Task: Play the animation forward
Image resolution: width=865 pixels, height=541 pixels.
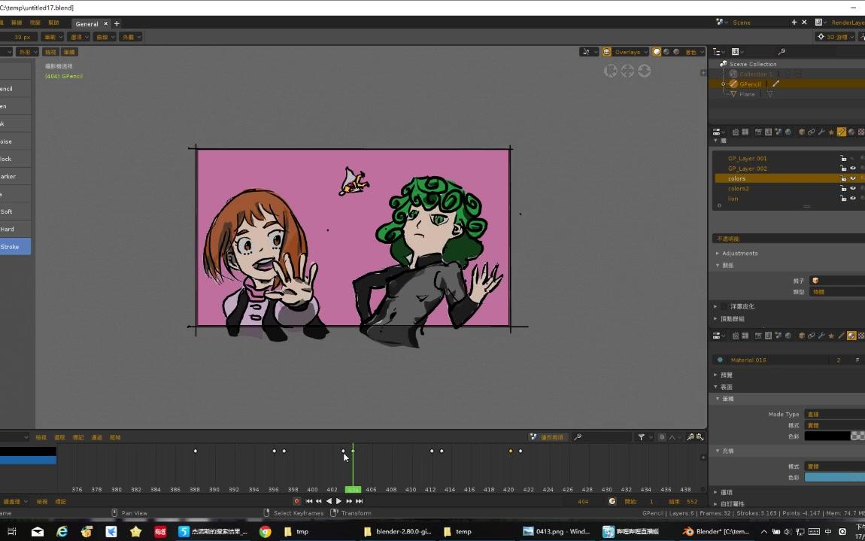Action: [338, 501]
